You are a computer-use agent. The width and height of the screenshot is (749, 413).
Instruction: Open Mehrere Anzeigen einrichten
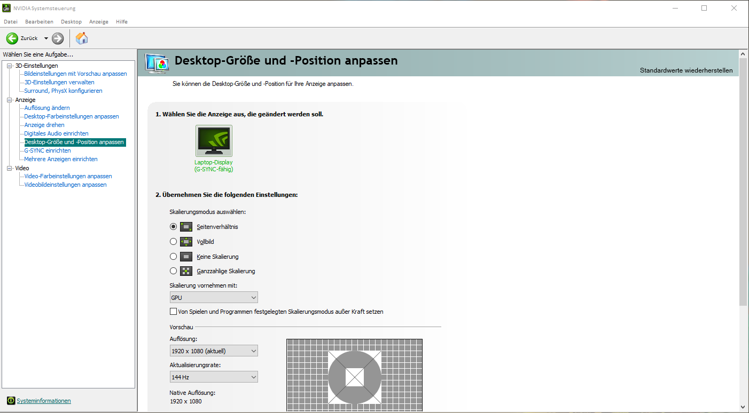61,159
